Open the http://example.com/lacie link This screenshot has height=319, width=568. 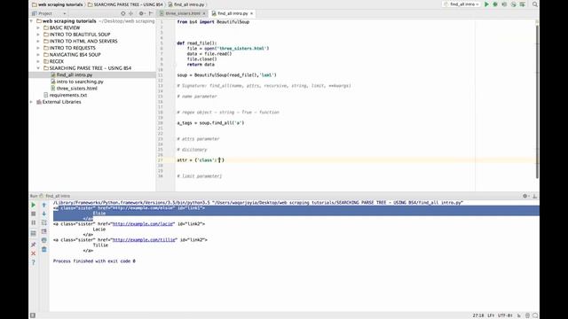point(143,224)
